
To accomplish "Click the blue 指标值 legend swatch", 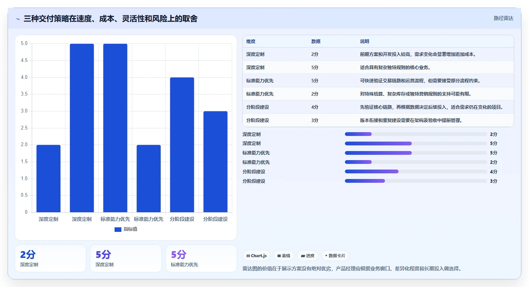I will pos(118,229).
